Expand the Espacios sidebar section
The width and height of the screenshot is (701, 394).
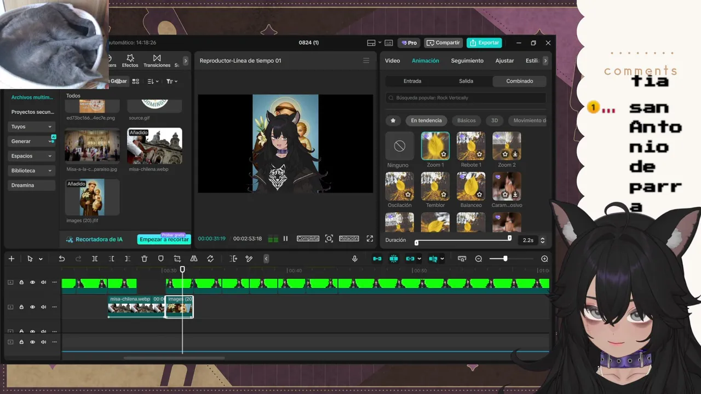tap(32, 156)
